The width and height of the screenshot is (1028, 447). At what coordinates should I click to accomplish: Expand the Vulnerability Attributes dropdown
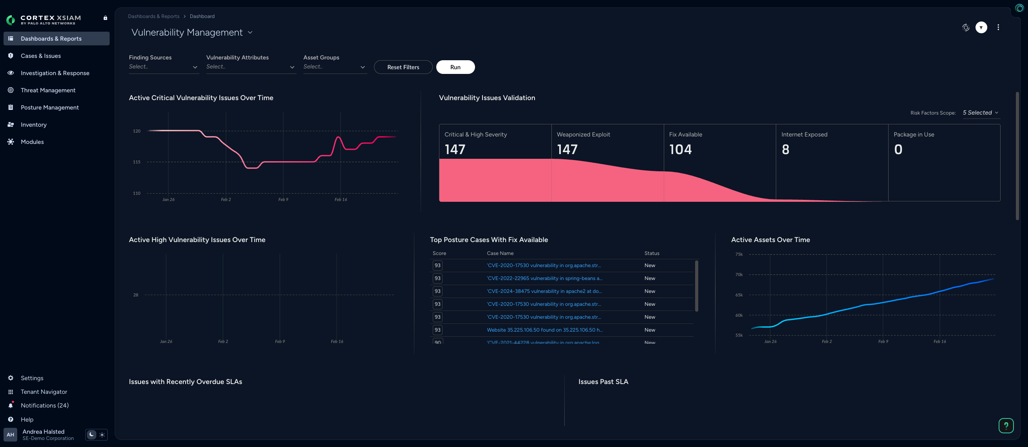coord(251,67)
